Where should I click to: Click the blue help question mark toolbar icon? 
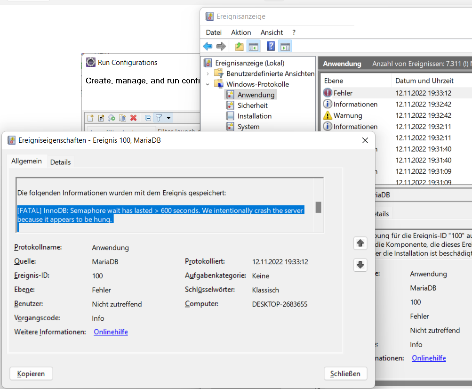pos(271,46)
